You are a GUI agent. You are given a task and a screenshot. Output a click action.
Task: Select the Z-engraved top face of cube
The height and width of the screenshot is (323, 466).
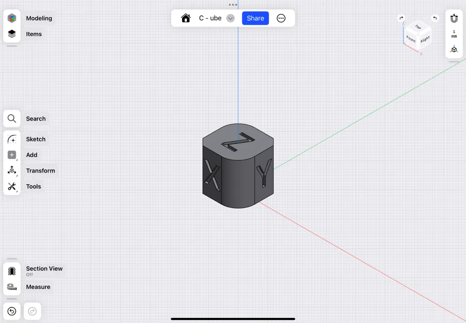tap(238, 142)
